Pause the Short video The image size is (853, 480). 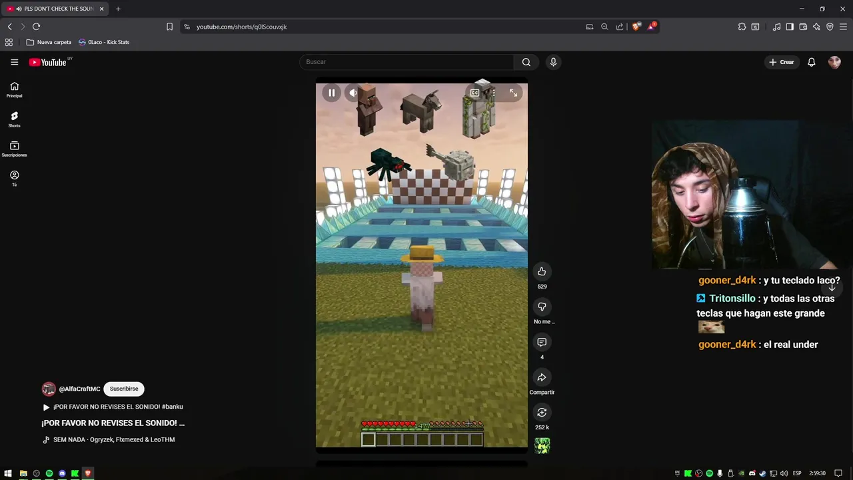(331, 93)
